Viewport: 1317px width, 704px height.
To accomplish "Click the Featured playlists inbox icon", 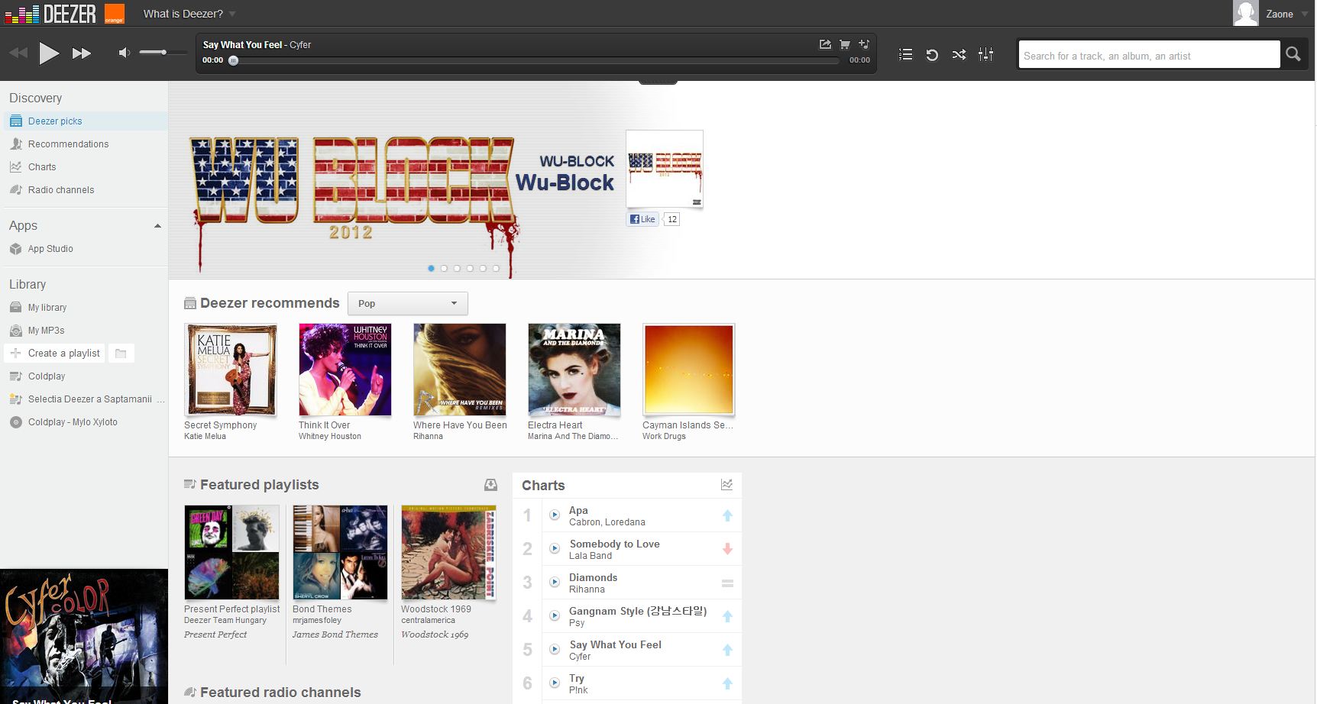I will (490, 485).
